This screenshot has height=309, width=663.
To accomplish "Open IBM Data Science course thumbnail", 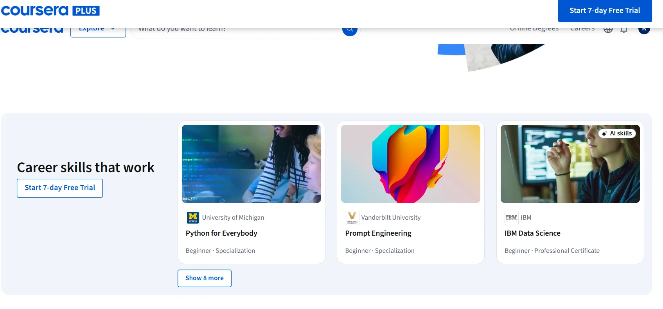I will pos(570,164).
